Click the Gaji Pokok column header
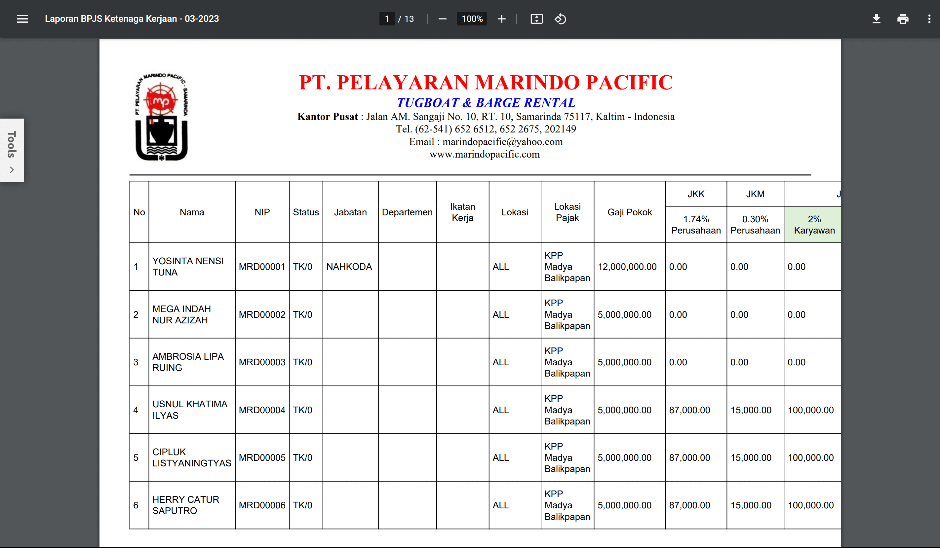The image size is (940, 548). (629, 212)
